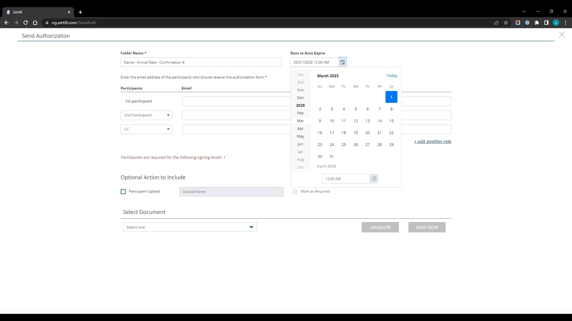
Task: Check the Mark as Required option
Action: tap(295, 191)
